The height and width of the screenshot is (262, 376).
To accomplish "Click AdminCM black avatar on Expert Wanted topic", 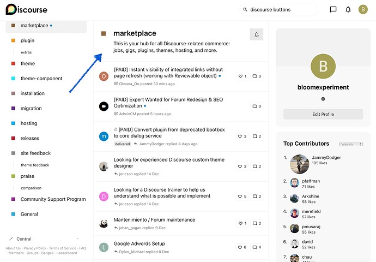I will pos(104,106).
